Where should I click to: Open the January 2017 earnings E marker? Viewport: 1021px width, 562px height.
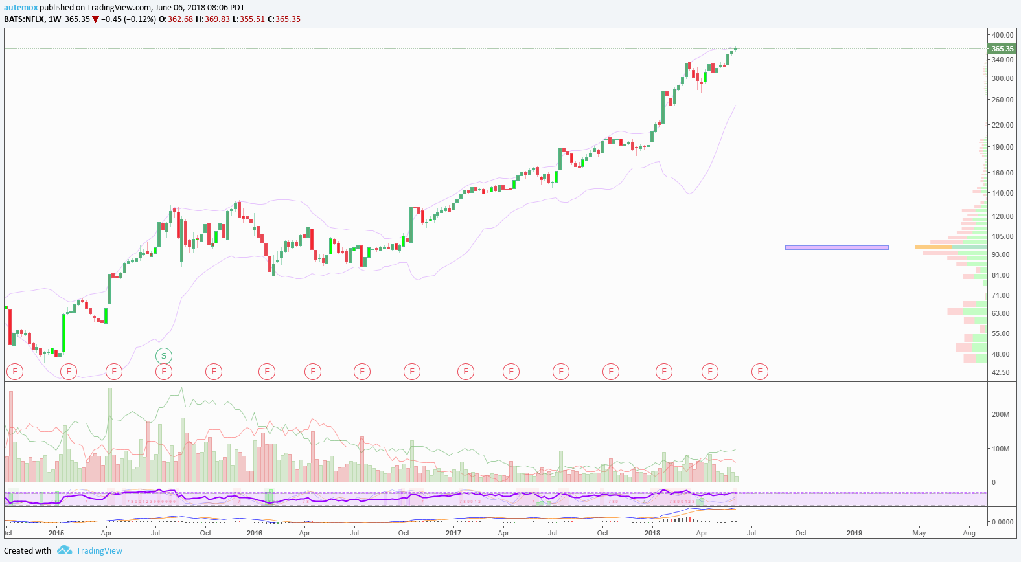tap(465, 372)
